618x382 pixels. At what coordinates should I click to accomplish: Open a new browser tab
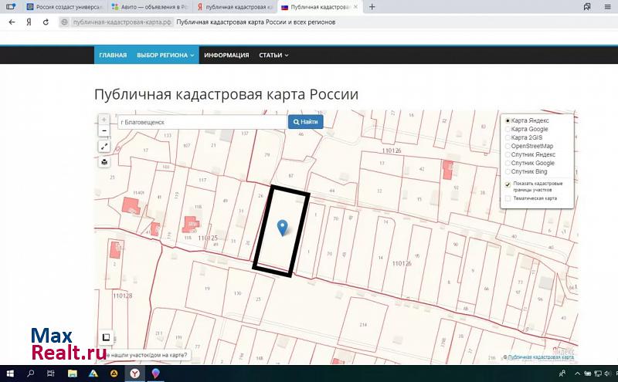[372, 7]
